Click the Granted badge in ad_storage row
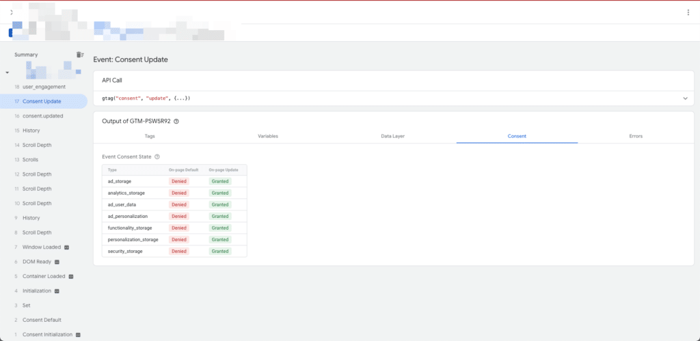 220,181
